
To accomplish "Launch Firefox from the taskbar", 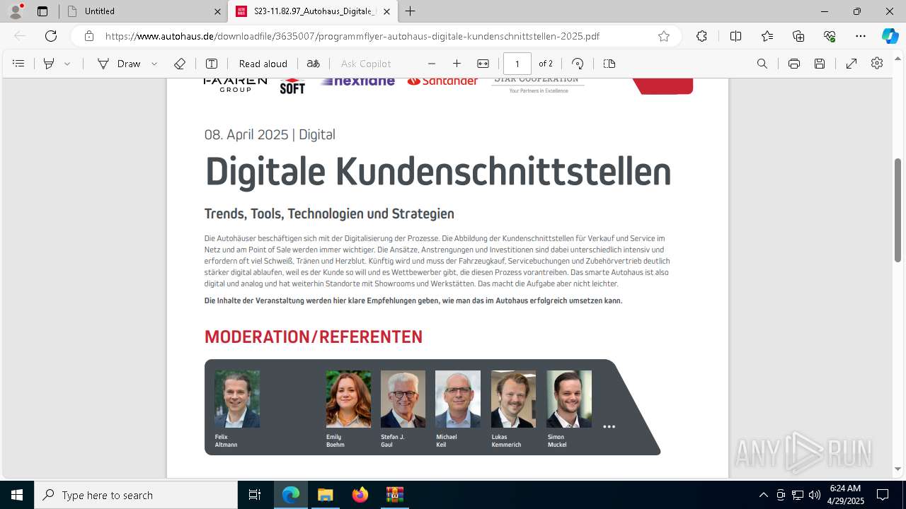I will click(360, 495).
